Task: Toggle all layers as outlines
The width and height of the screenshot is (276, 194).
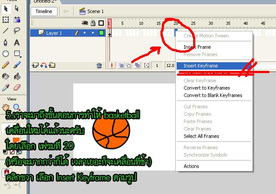Action: click(101, 23)
